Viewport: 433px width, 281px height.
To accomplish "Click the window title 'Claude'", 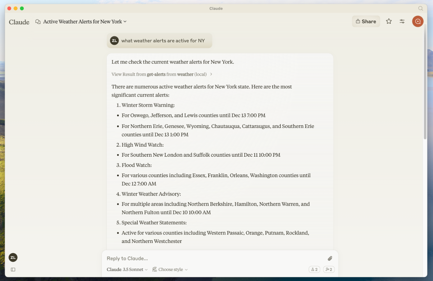I will tap(216, 8).
